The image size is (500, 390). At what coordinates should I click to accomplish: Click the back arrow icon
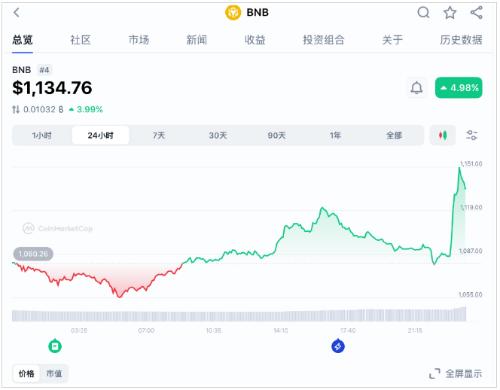(17, 13)
